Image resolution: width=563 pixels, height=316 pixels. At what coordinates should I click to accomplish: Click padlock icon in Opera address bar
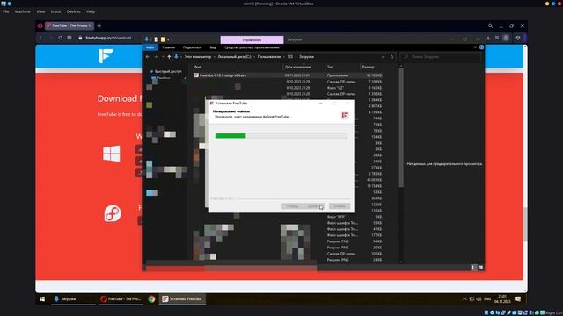[80, 38]
